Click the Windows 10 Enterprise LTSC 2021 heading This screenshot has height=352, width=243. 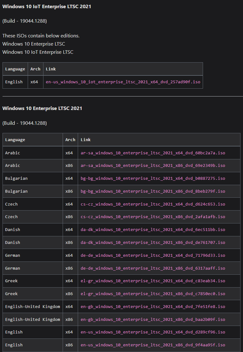coord(42,108)
